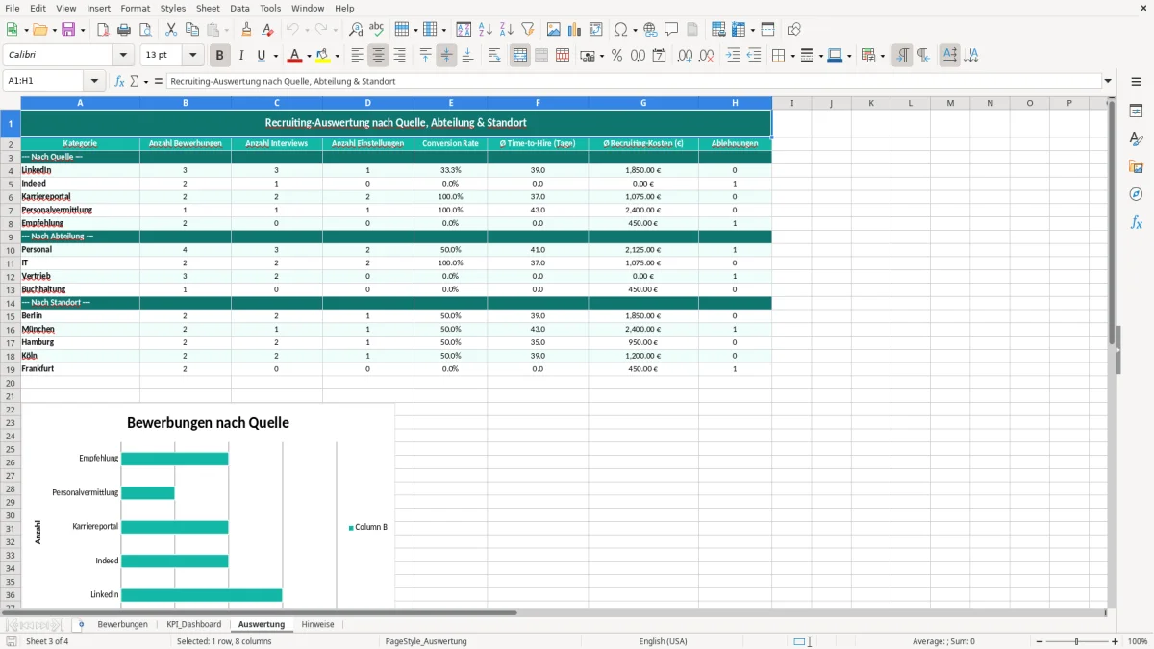Activate the Clone Formatting paintbrush

click(247, 30)
